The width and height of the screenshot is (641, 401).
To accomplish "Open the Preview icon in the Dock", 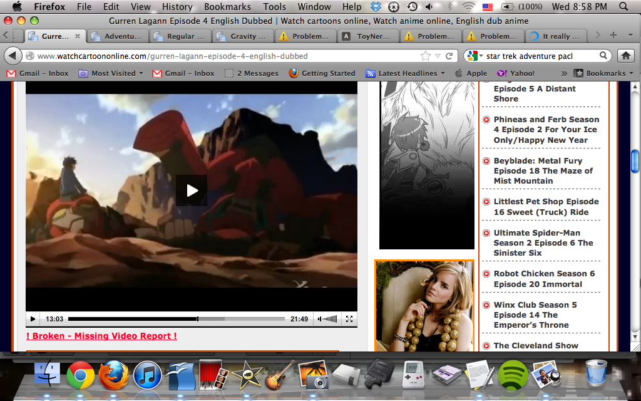I will pyautogui.click(x=546, y=373).
